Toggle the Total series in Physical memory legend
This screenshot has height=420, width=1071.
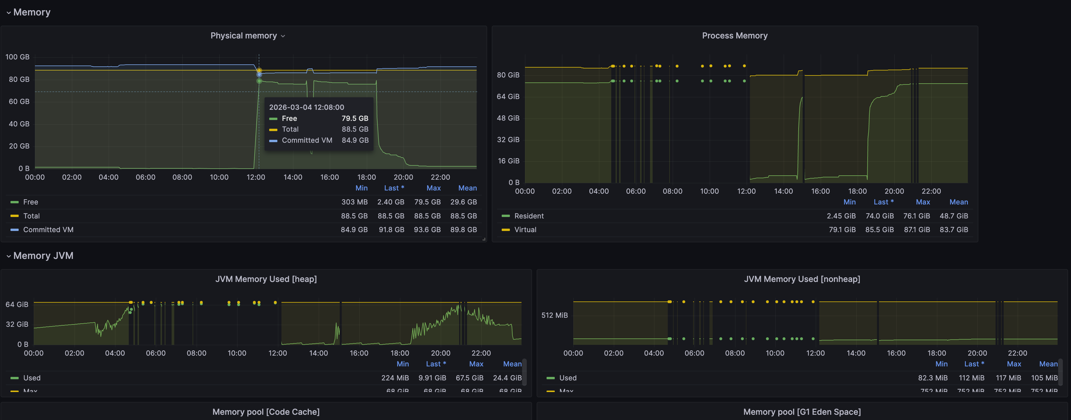pyautogui.click(x=31, y=216)
